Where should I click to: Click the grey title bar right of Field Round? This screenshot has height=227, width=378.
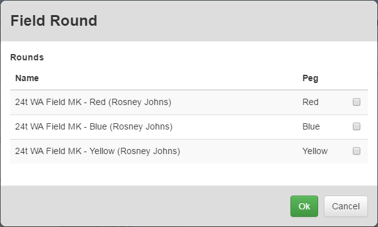click(x=236, y=21)
